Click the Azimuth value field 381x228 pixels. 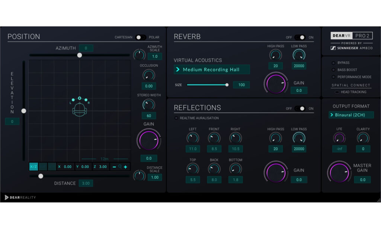point(86,48)
